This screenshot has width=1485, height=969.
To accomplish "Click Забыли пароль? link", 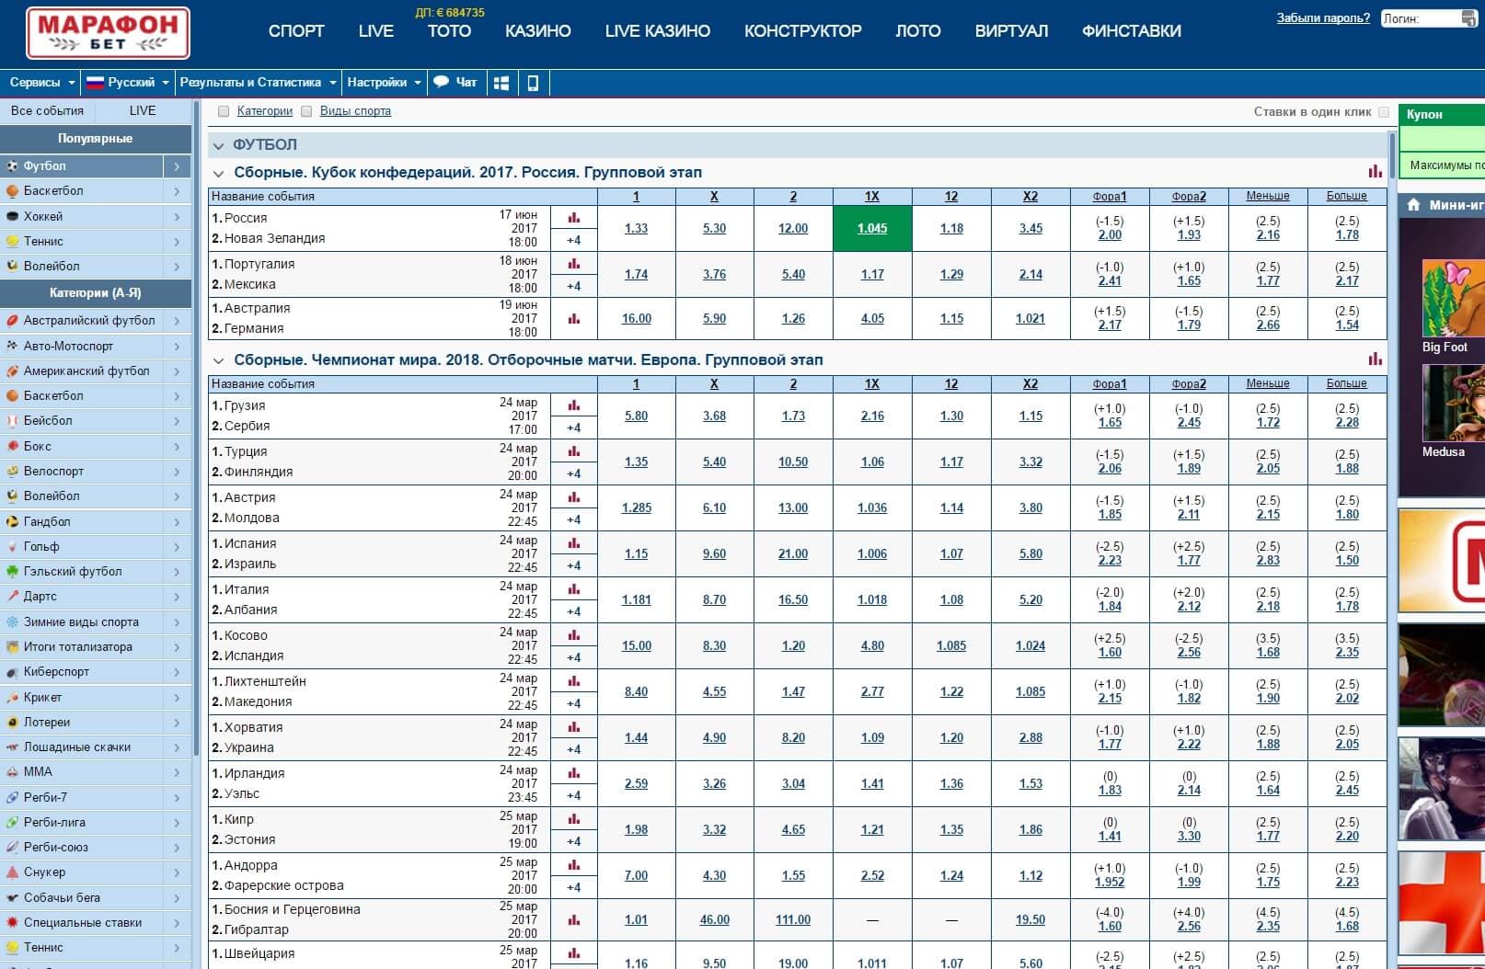I will [1323, 18].
